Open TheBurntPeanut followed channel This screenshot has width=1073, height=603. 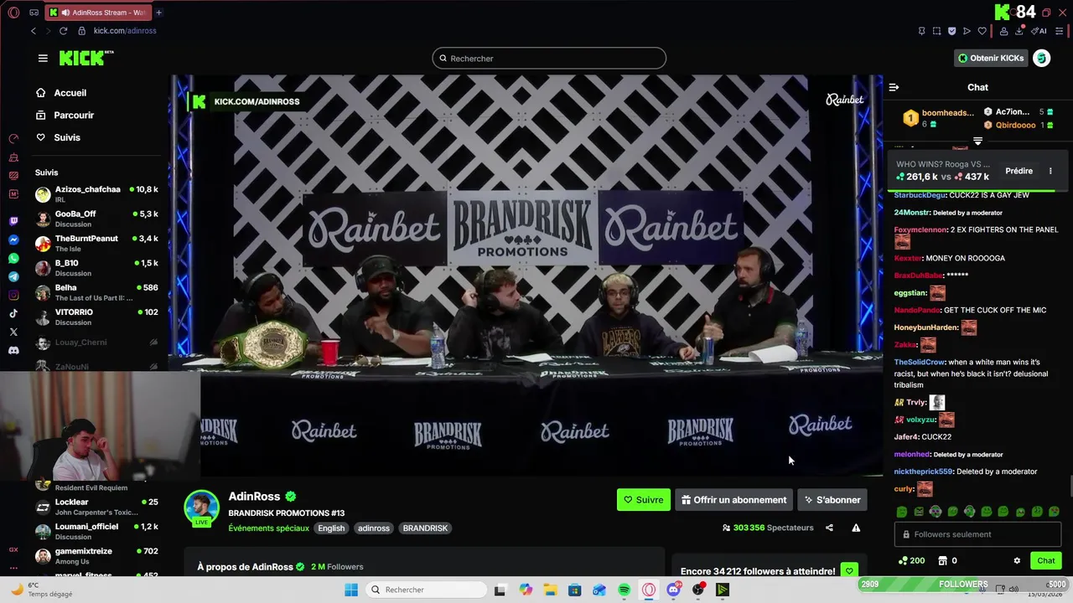pos(98,243)
